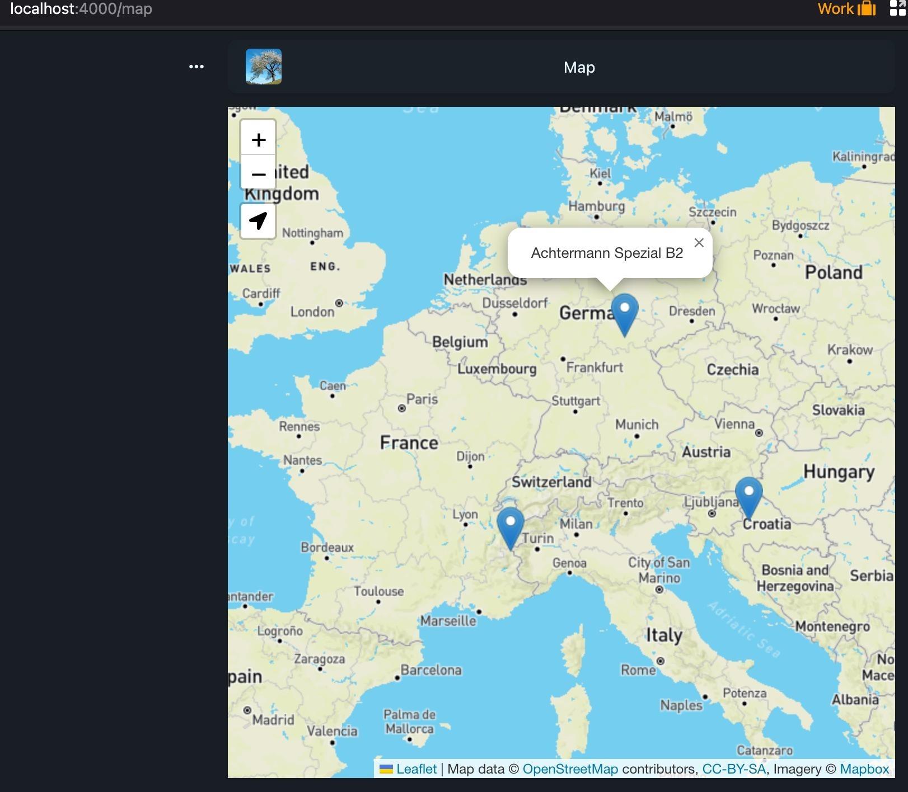The height and width of the screenshot is (792, 908).
Task: Click the Hungary country label
Action: (839, 472)
